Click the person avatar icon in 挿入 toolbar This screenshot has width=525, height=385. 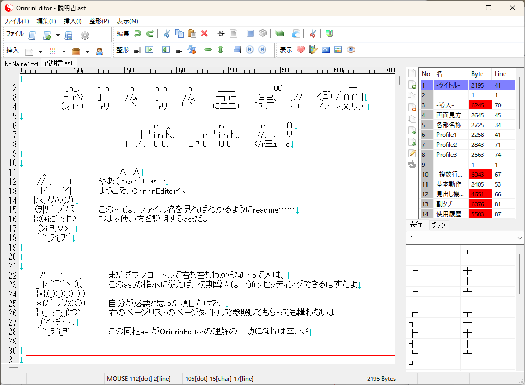tap(100, 52)
